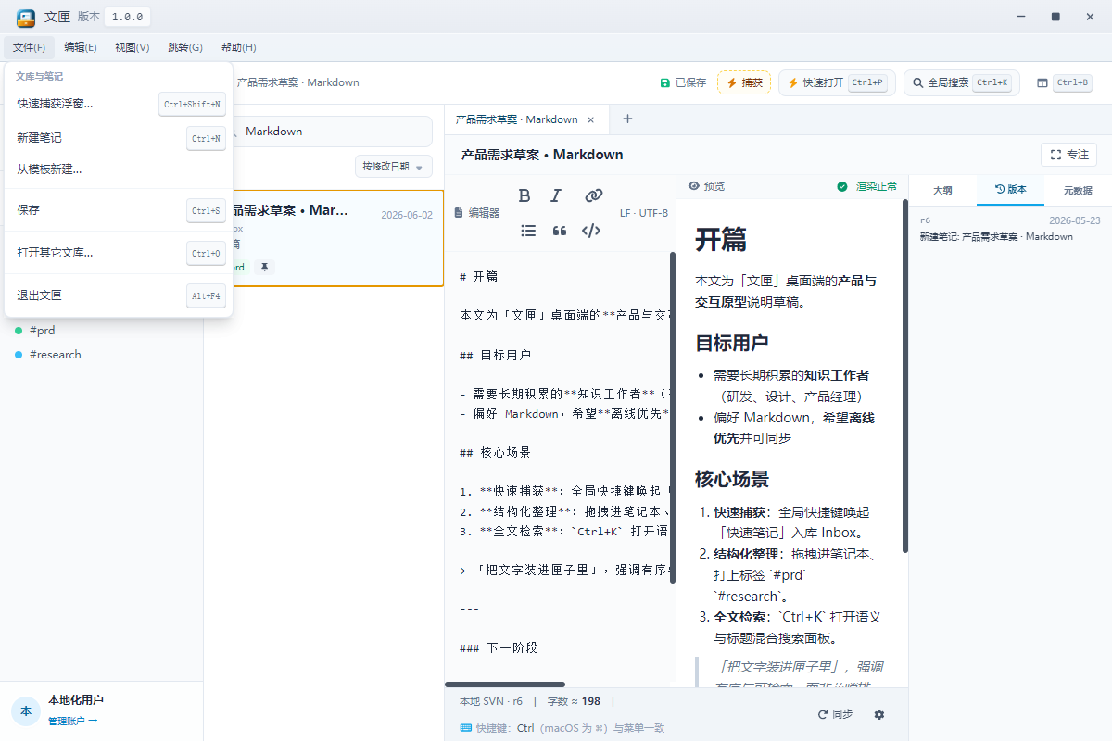Open the 视图(V) menu
The image size is (1112, 741).
(x=133, y=47)
